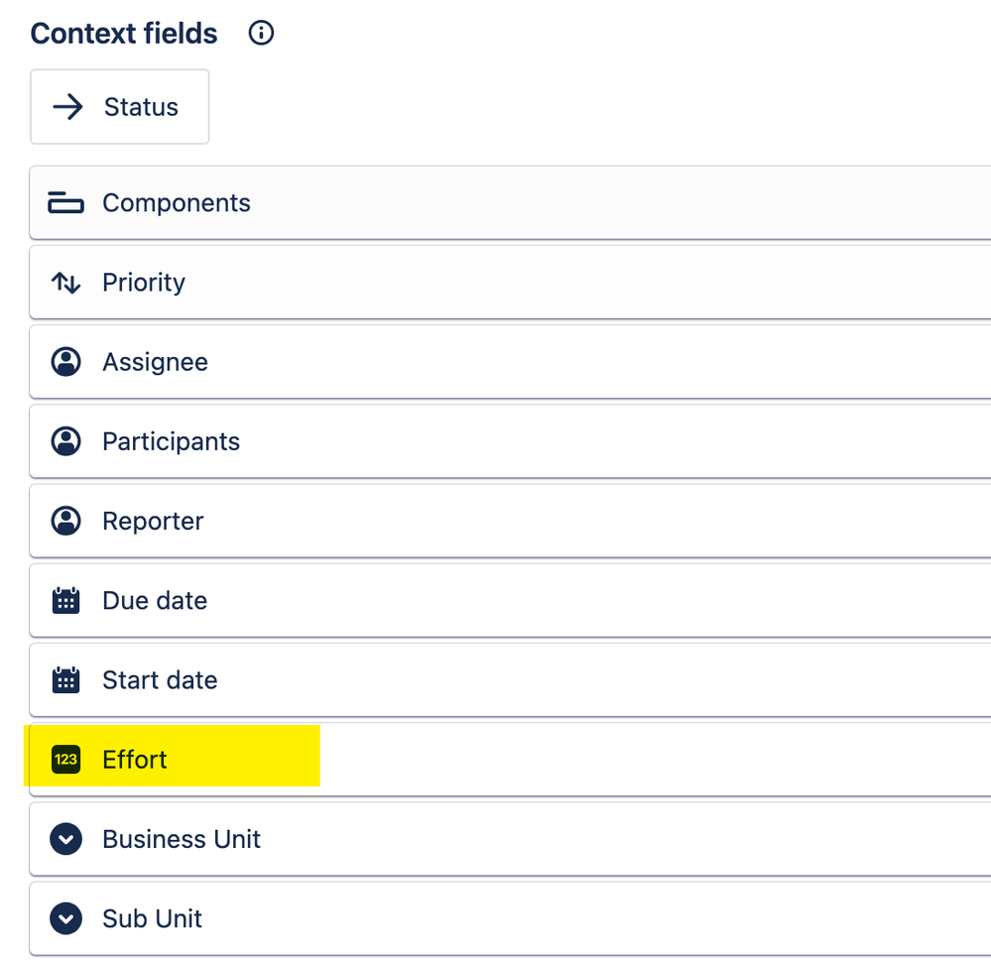Click the info icon beside Context fields

click(x=261, y=33)
